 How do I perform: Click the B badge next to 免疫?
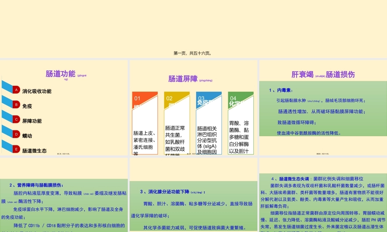[16, 105]
